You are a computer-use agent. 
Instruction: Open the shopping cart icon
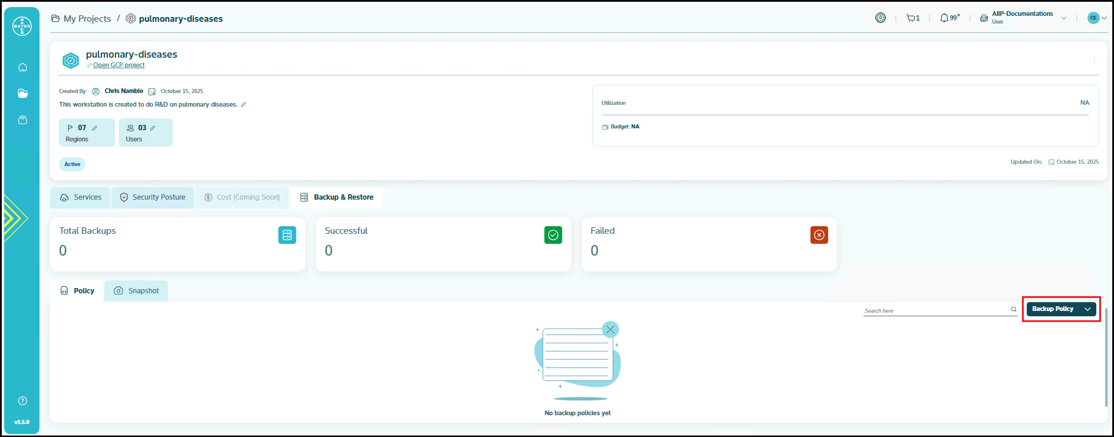click(x=912, y=18)
